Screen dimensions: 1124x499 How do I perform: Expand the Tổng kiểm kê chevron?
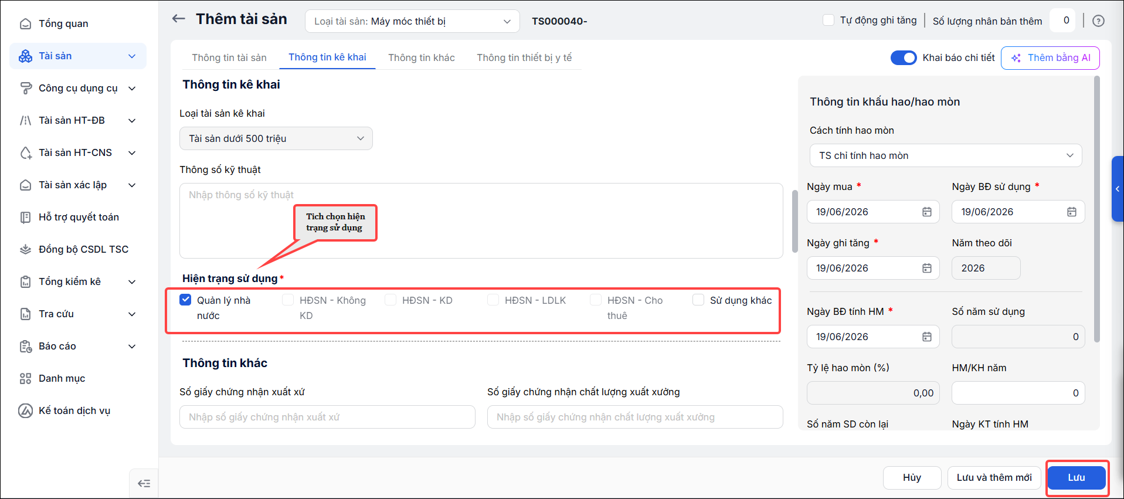tap(132, 282)
